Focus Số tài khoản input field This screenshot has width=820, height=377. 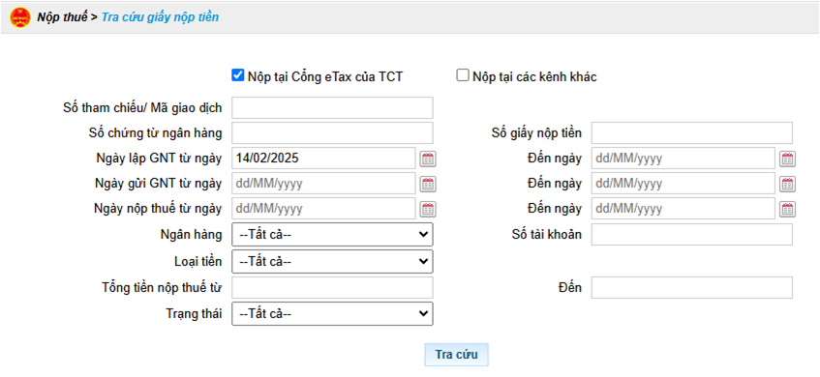[692, 235]
